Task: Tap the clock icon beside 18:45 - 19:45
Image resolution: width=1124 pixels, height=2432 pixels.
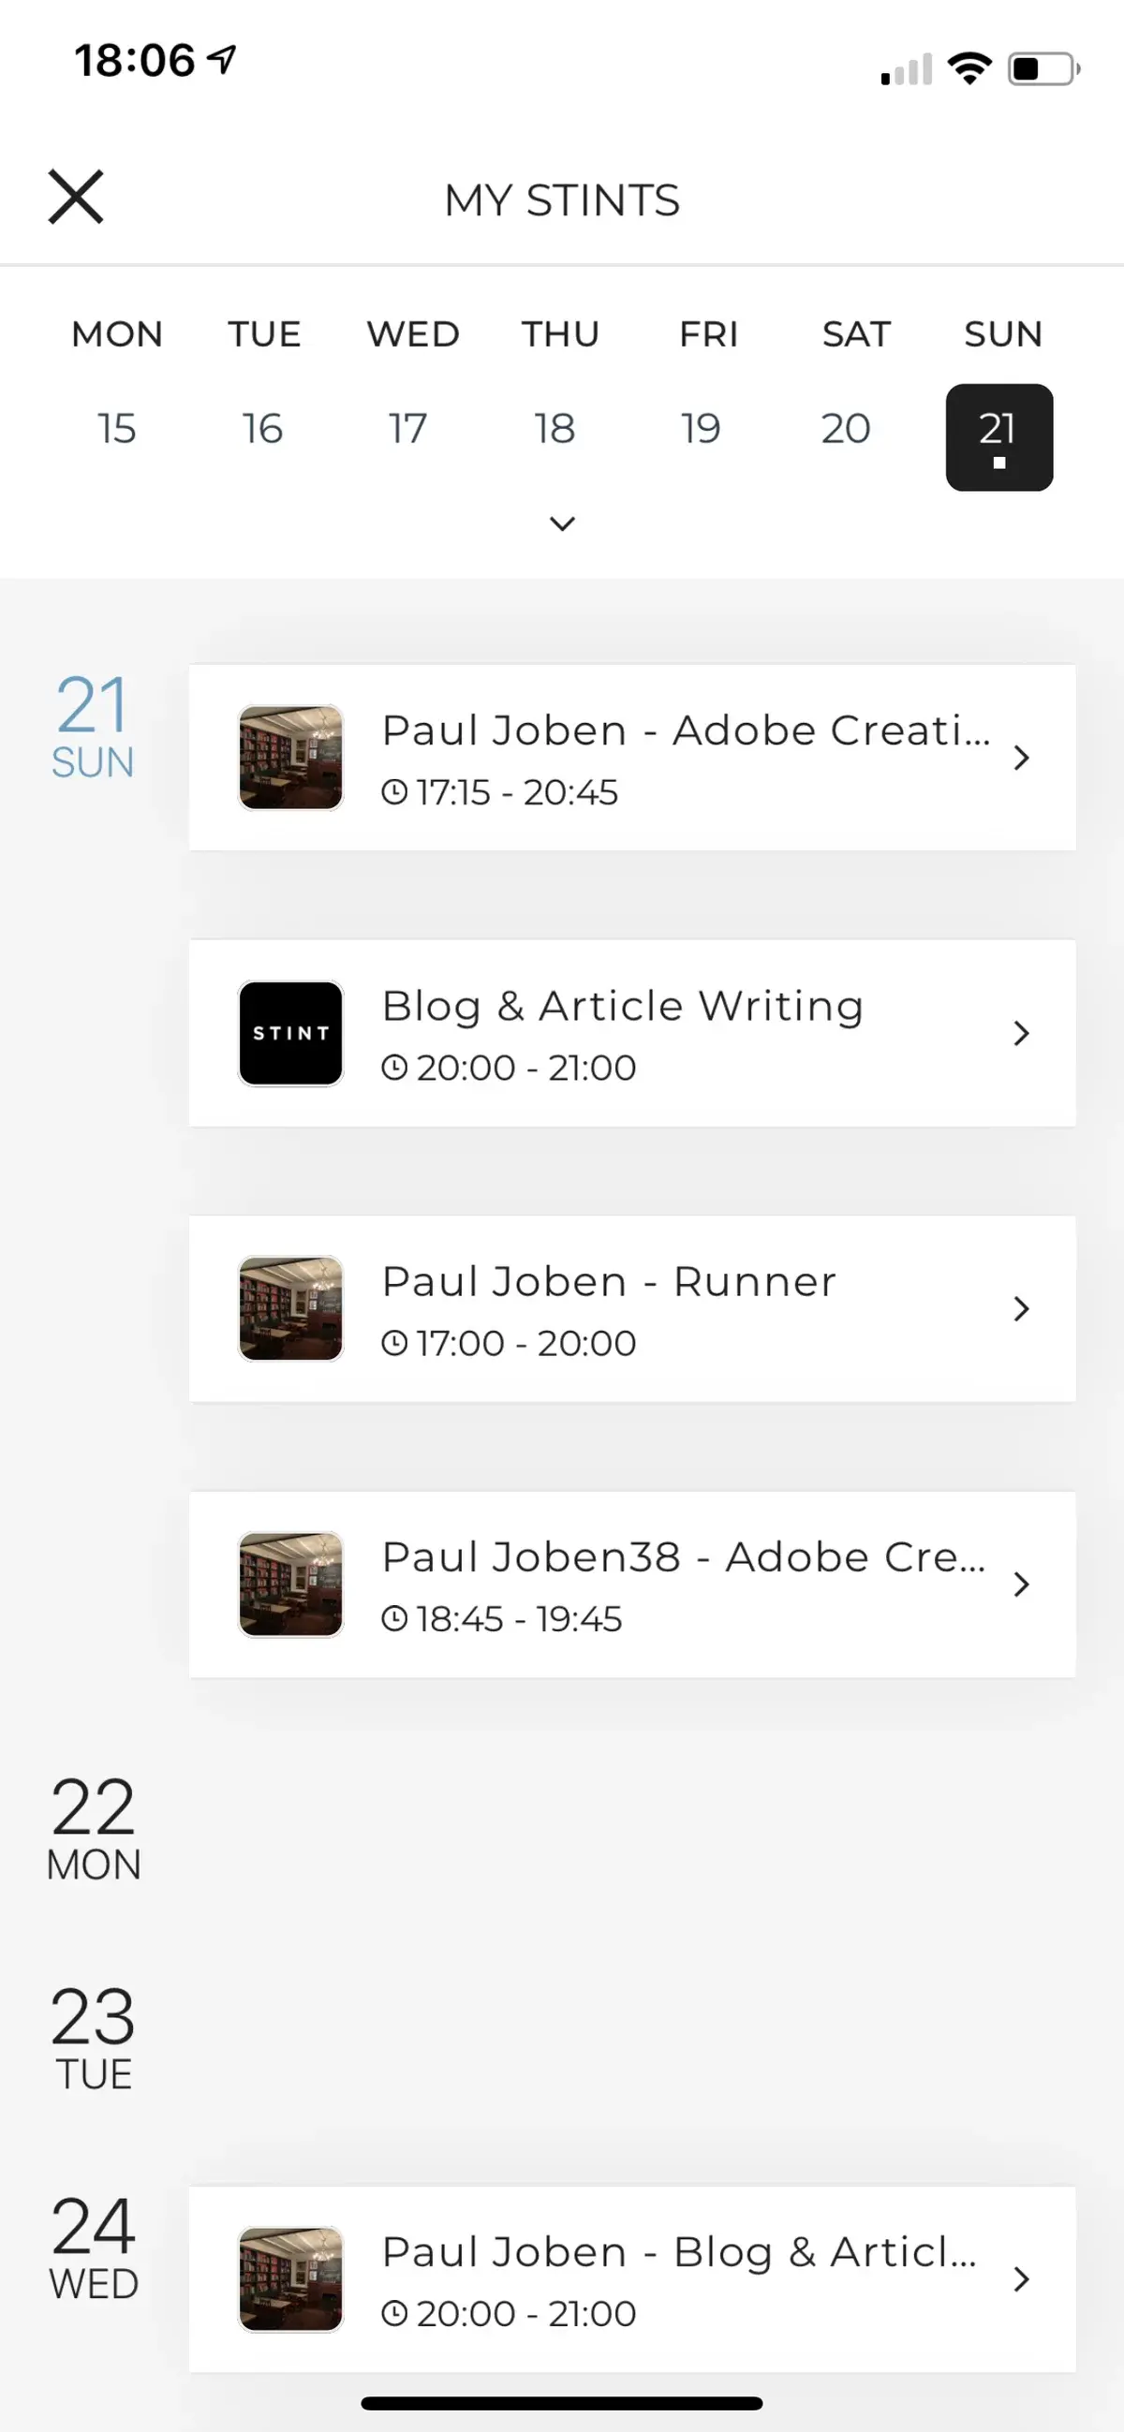Action: [x=396, y=1618]
